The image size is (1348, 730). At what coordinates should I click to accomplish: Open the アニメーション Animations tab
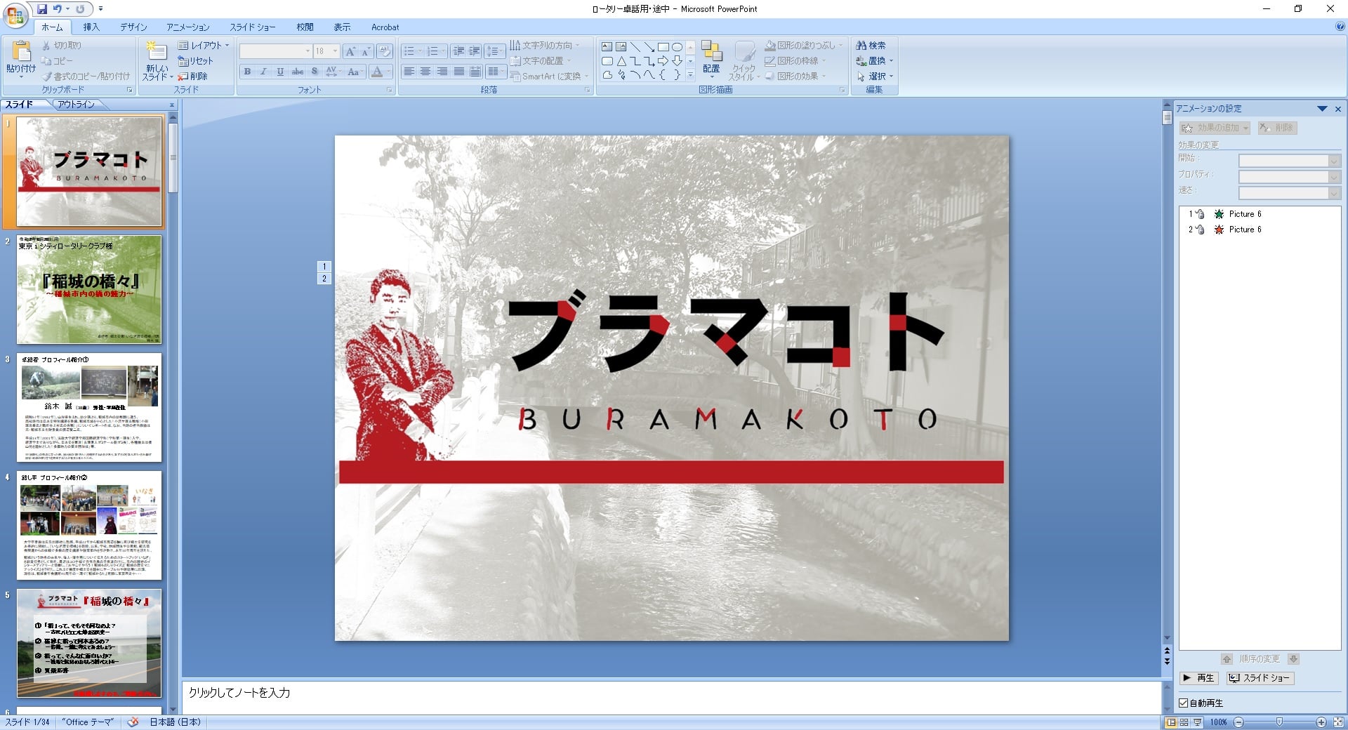click(x=188, y=27)
